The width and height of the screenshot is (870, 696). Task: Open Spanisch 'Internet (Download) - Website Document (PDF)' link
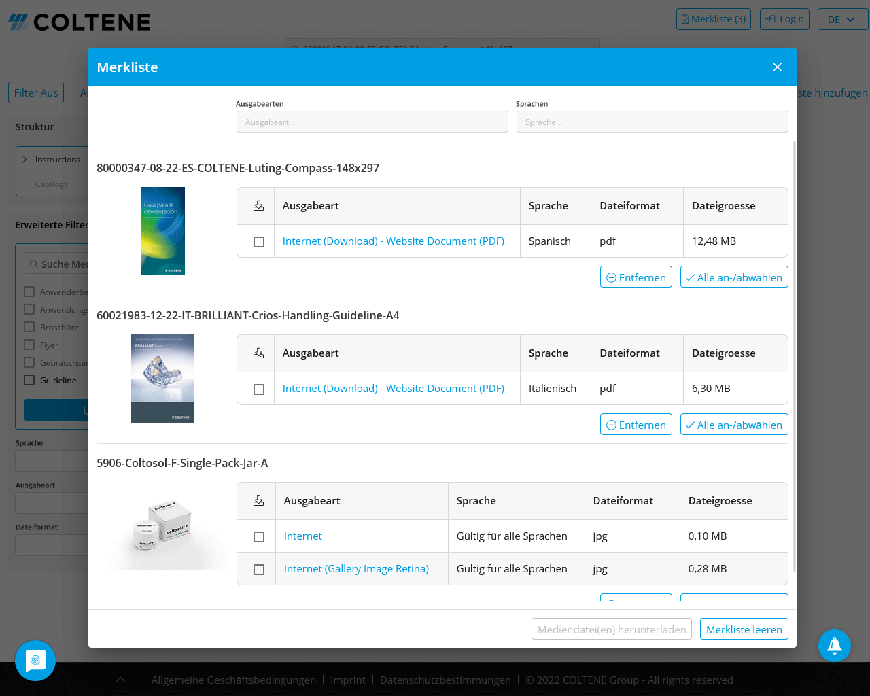pyautogui.click(x=394, y=241)
